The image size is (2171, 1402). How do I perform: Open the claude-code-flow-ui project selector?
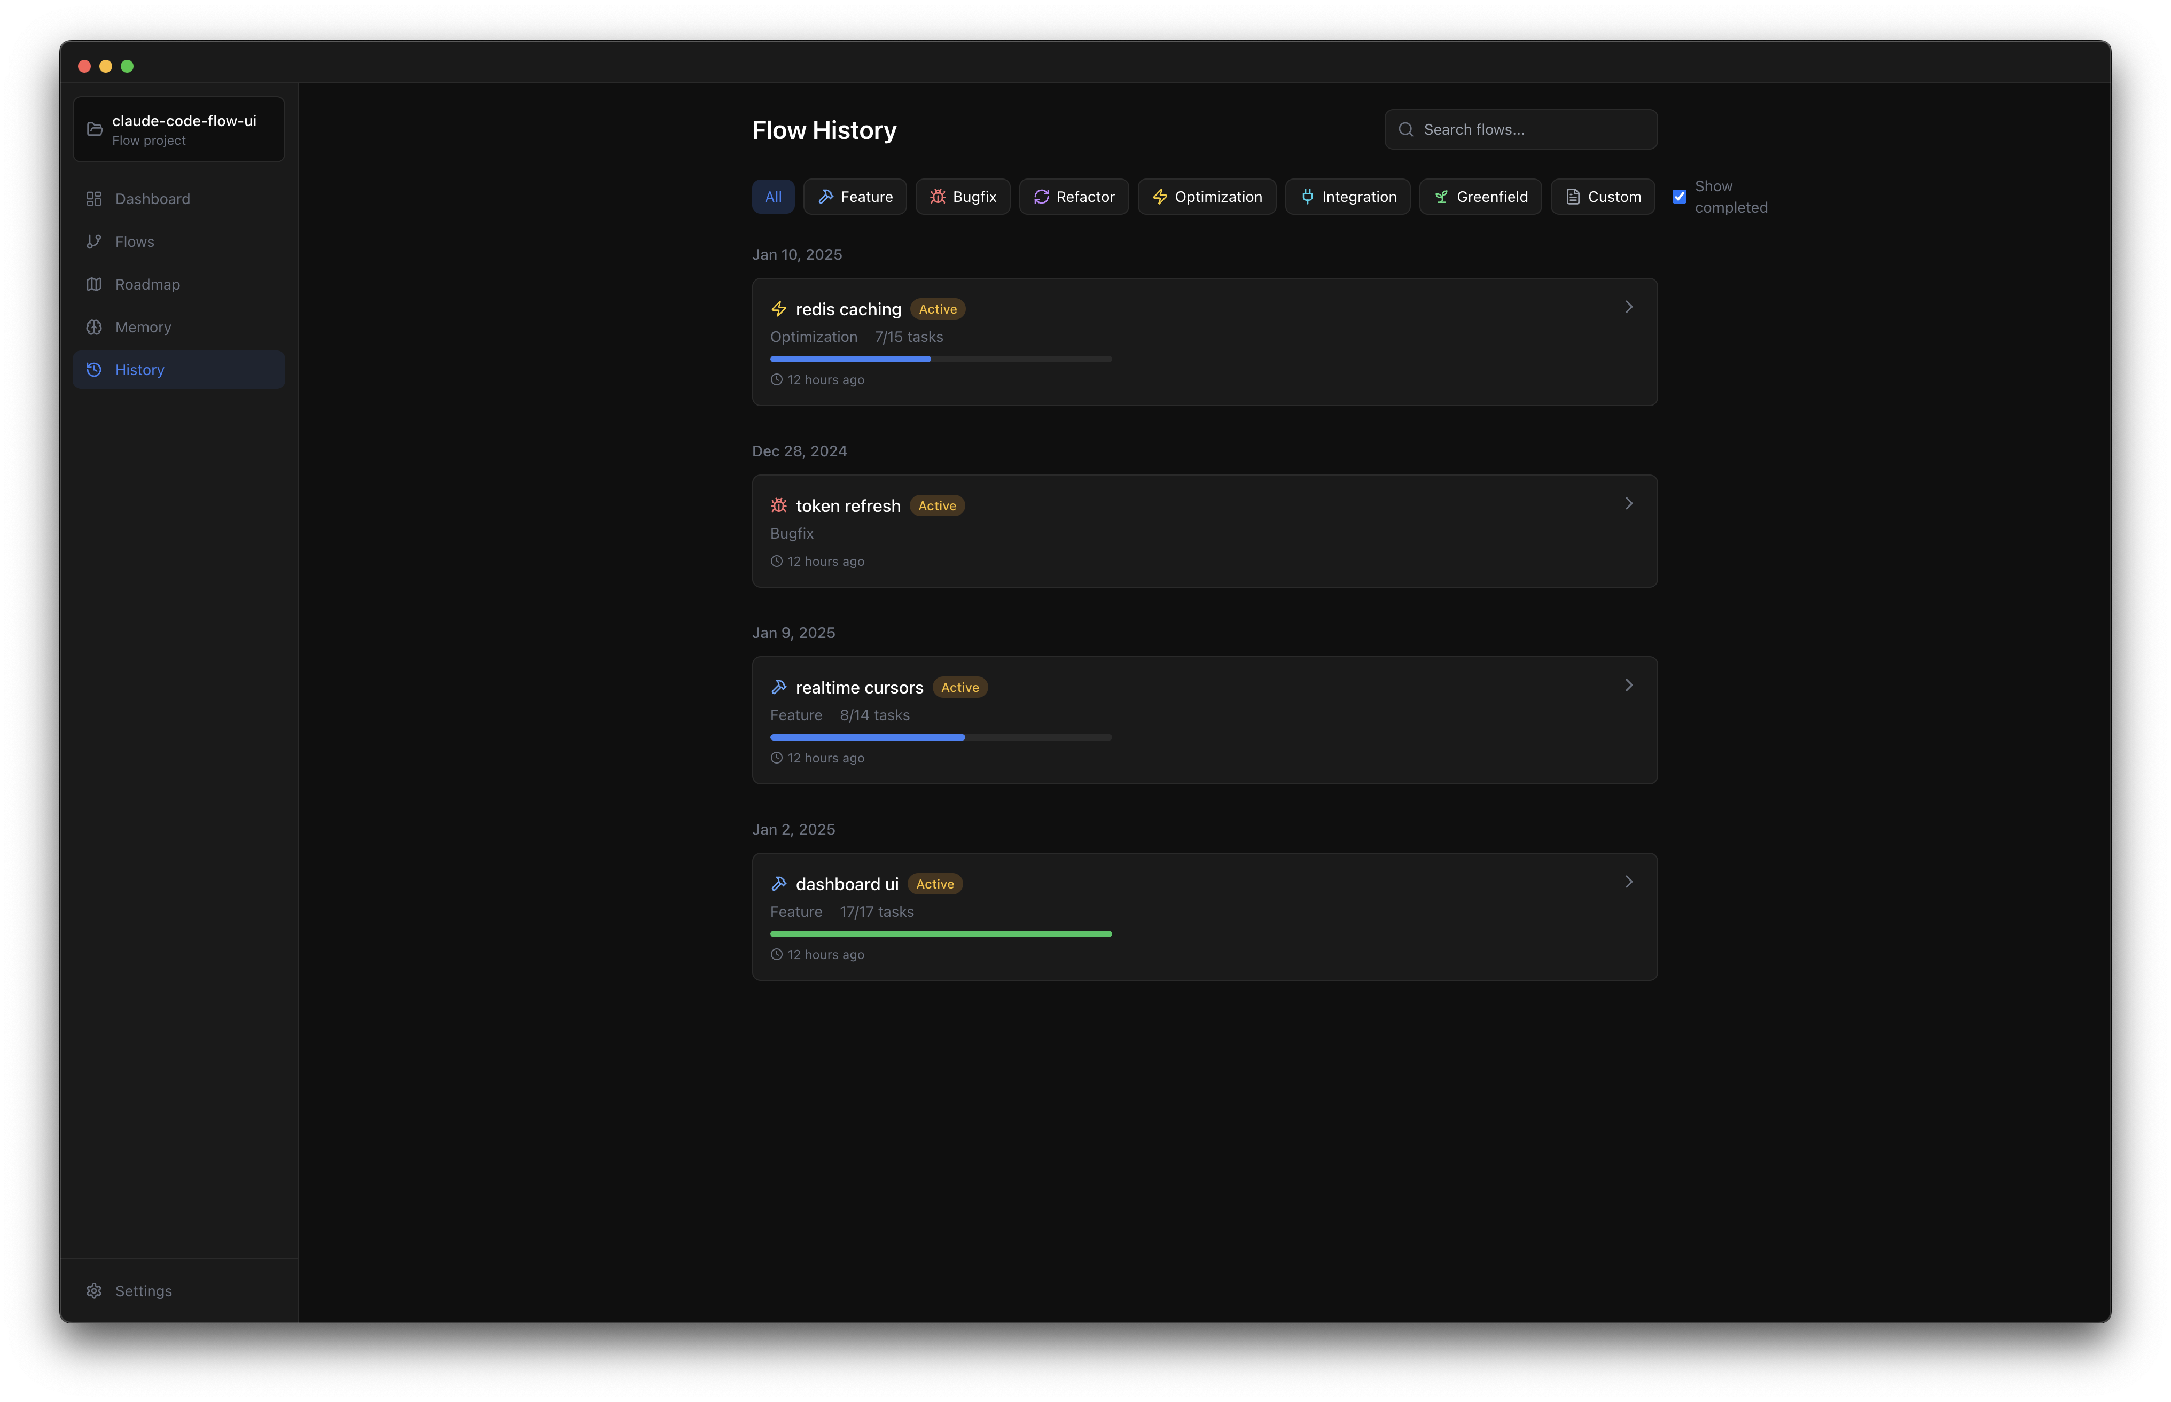tap(178, 129)
